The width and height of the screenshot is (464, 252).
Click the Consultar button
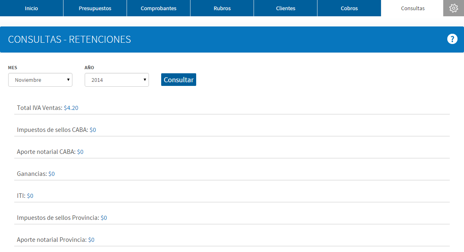[x=178, y=80]
